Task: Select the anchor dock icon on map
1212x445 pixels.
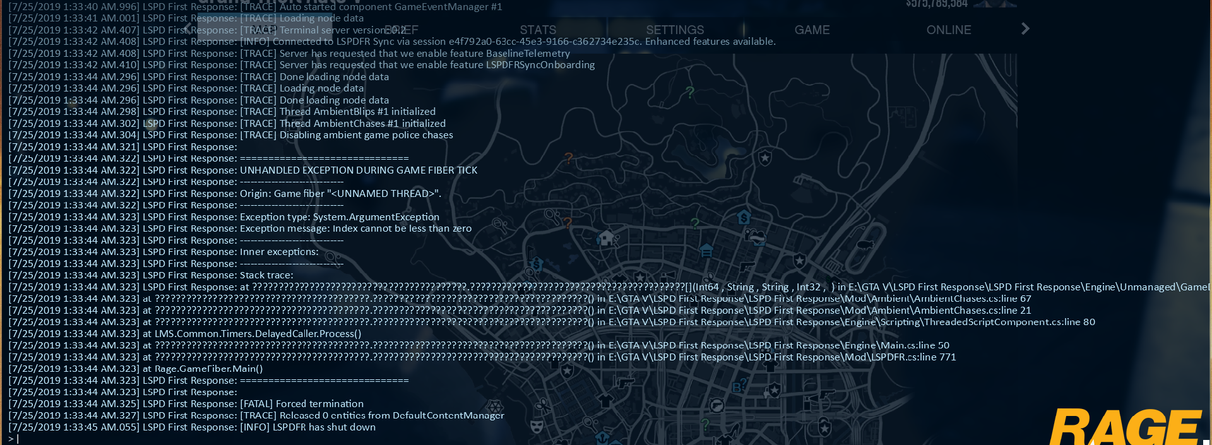Action: coord(602,437)
